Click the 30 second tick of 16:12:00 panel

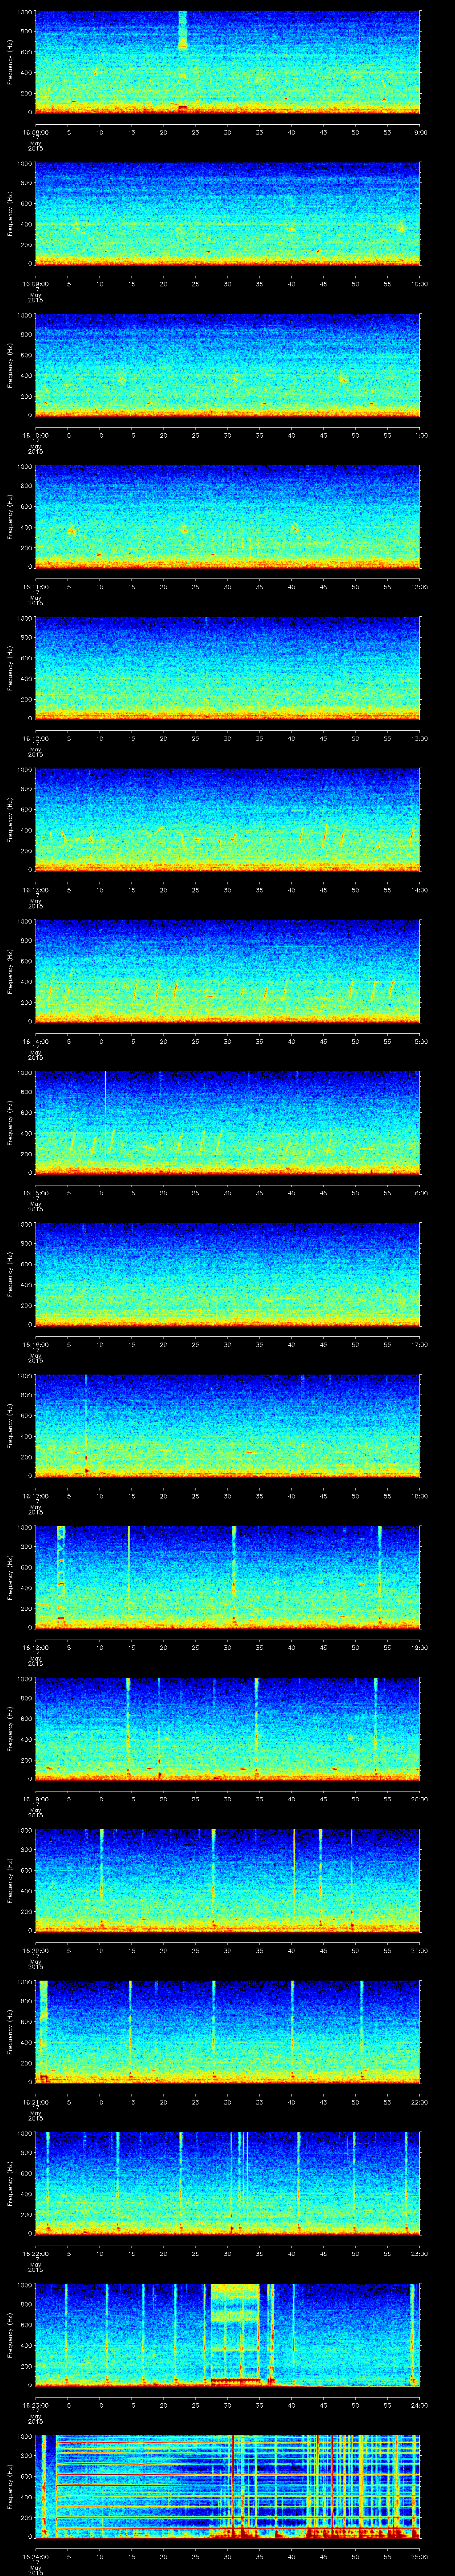(227, 739)
